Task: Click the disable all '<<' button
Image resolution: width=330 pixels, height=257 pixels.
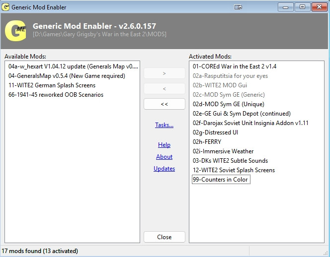Action: pos(165,104)
